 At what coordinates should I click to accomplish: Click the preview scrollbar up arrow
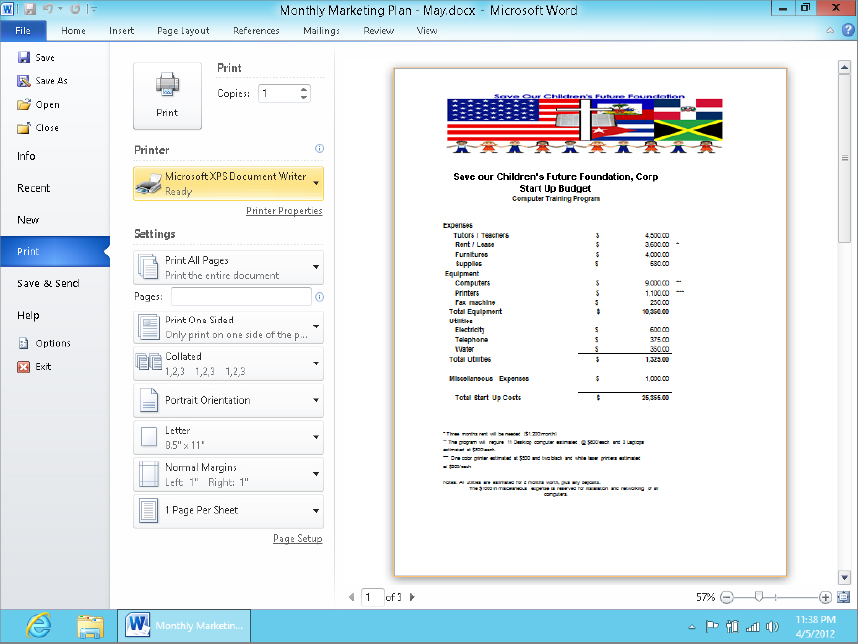[844, 67]
